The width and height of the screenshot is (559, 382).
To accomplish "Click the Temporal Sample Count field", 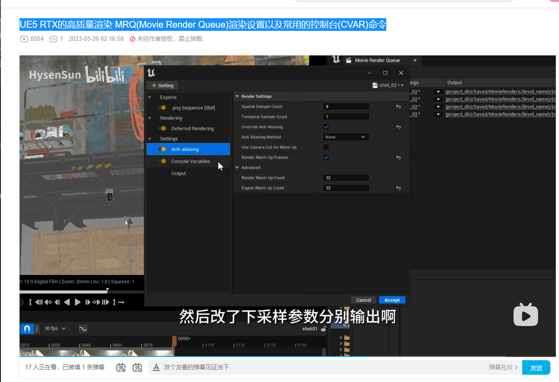I will point(346,117).
